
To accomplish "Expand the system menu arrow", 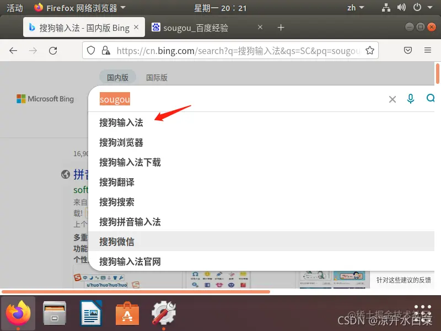I will 430,8.
